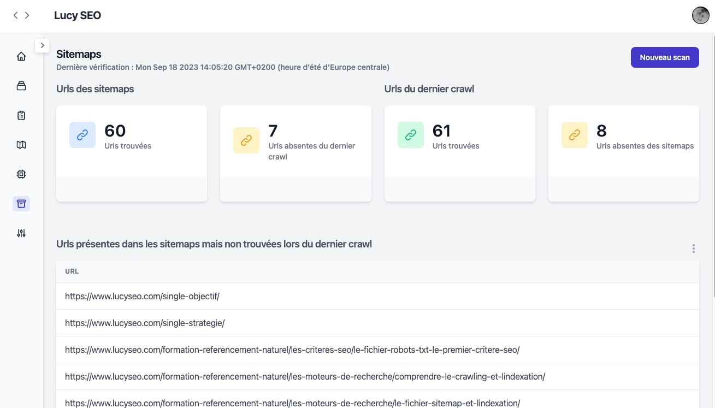Go back with the left chevron arrow

16,15
